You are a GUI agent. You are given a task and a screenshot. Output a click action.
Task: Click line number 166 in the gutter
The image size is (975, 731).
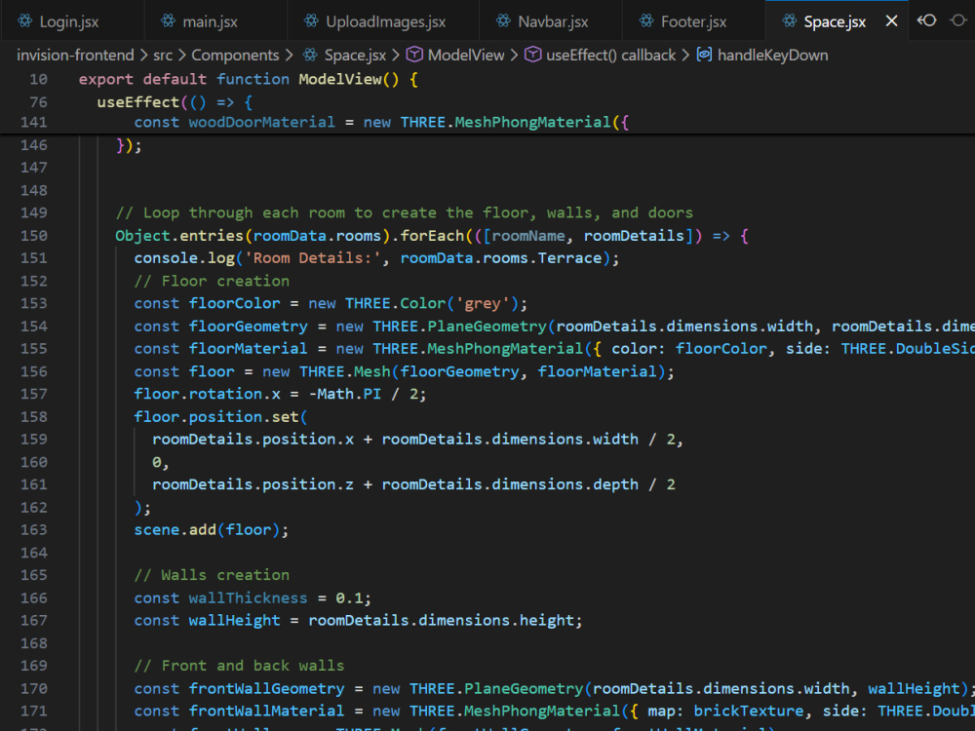pyautogui.click(x=33, y=598)
